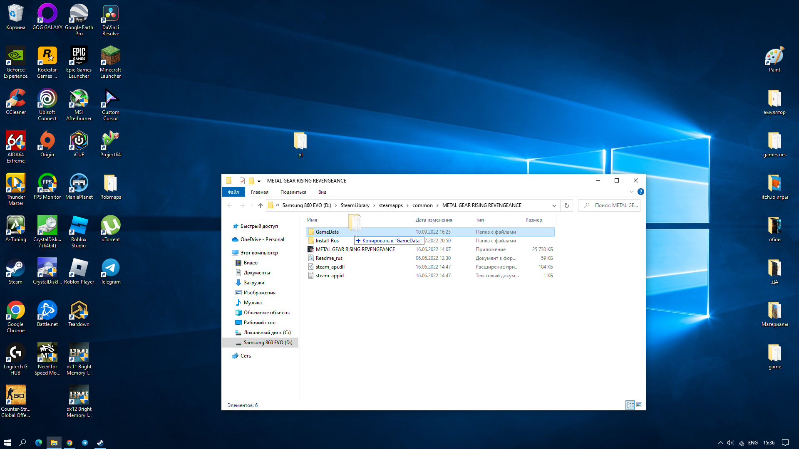Open the volume control in the system tray
This screenshot has height=449, width=799.
pos(730,443)
